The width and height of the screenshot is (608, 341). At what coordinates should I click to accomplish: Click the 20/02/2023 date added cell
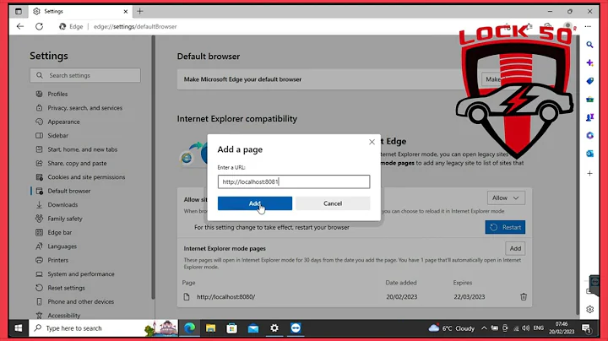401,297
